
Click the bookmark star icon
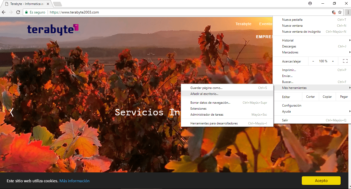[x=340, y=12]
